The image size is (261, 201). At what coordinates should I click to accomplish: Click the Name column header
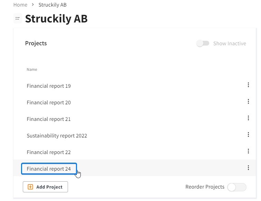tap(32, 69)
